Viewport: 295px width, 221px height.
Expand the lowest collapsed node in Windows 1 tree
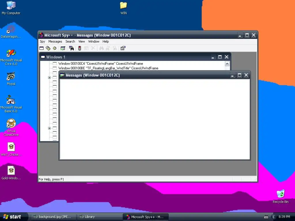[49, 128]
